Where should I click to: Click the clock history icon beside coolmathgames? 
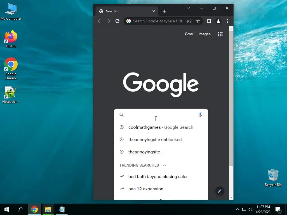[x=122, y=127]
